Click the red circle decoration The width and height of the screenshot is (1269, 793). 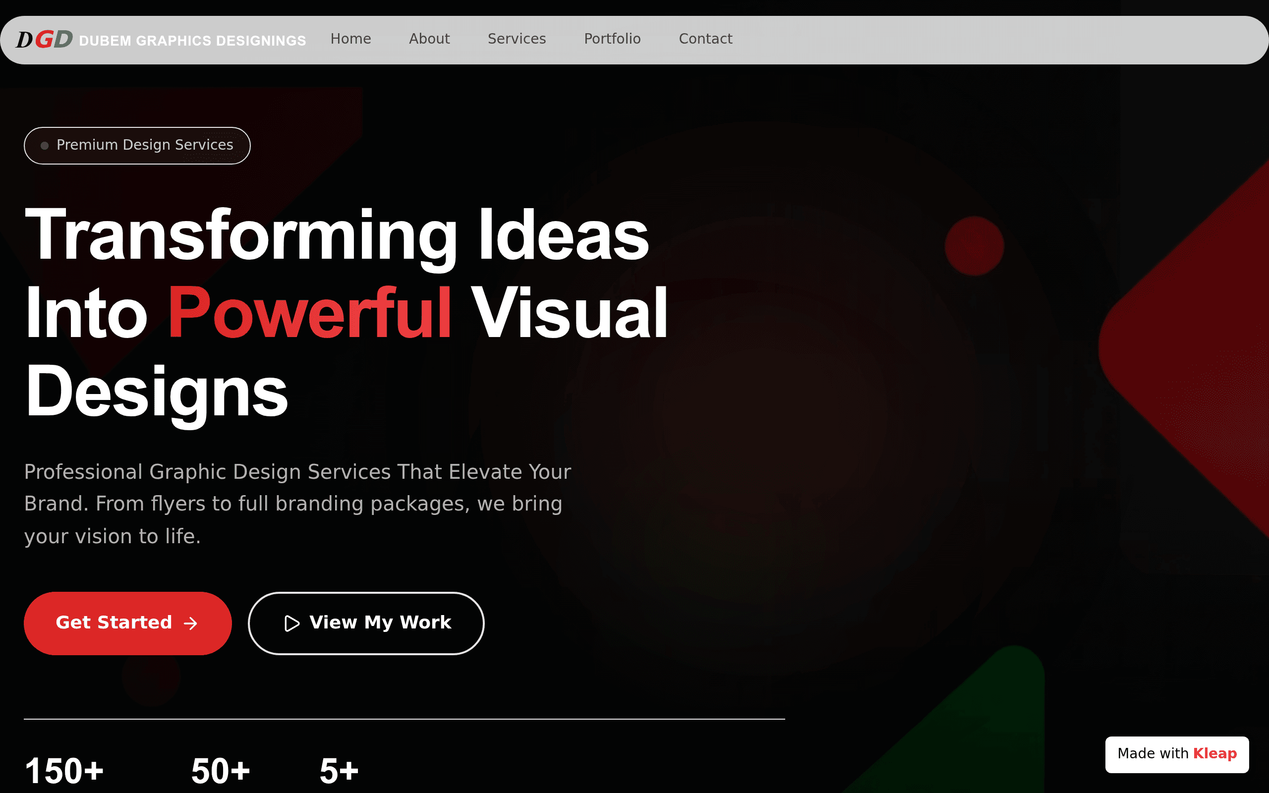[x=974, y=246]
